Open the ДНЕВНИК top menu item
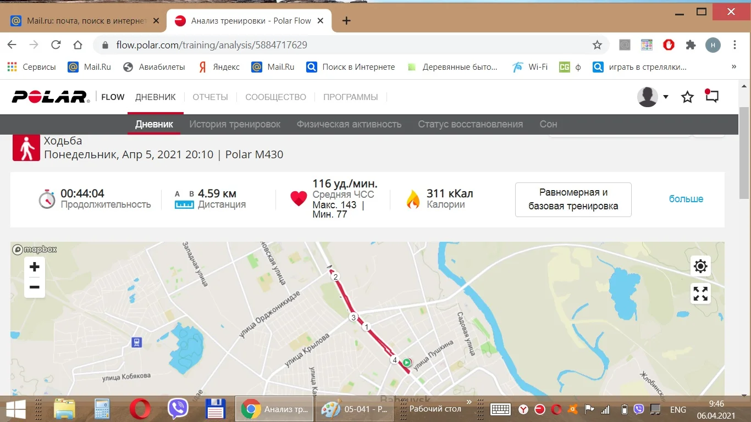Screen dimensions: 751x422 pos(156,97)
